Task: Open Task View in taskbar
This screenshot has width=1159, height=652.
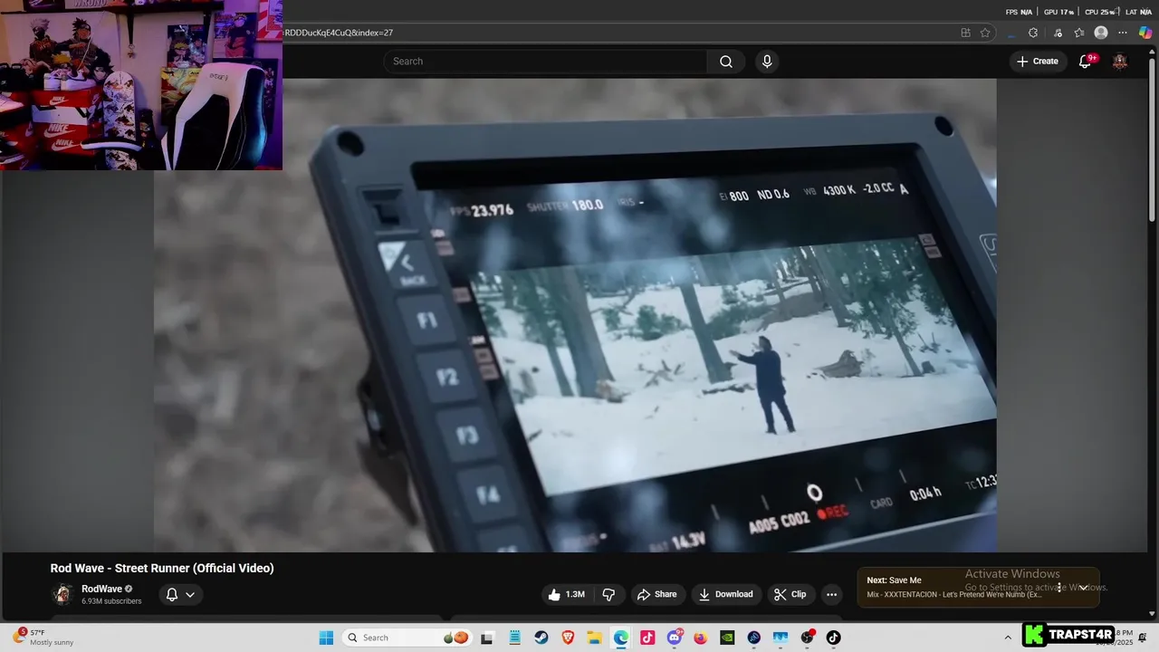Action: [x=486, y=638]
